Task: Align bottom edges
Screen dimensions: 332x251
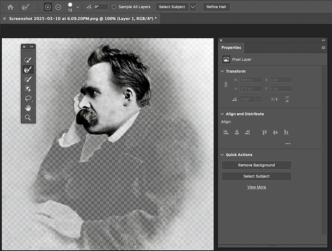Action: click(x=286, y=132)
